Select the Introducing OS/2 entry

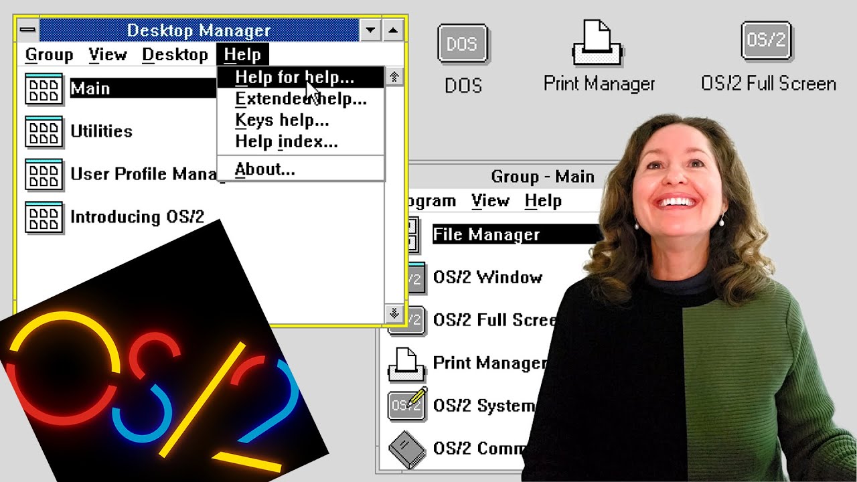(137, 217)
